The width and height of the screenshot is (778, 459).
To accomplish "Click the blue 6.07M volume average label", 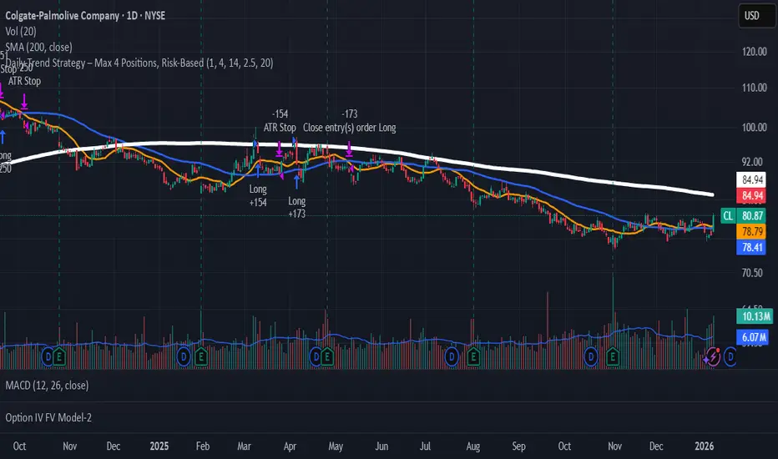I will (752, 337).
